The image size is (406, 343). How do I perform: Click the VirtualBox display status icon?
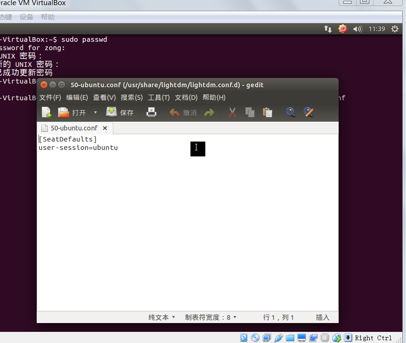point(301,337)
